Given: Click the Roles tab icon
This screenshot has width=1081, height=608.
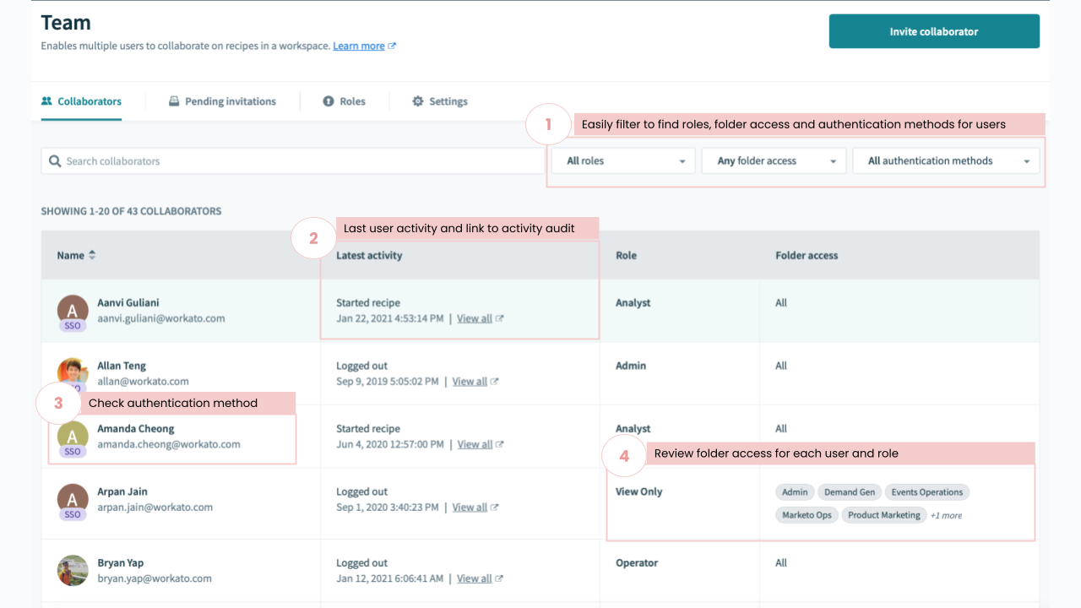Looking at the screenshot, I should [329, 101].
